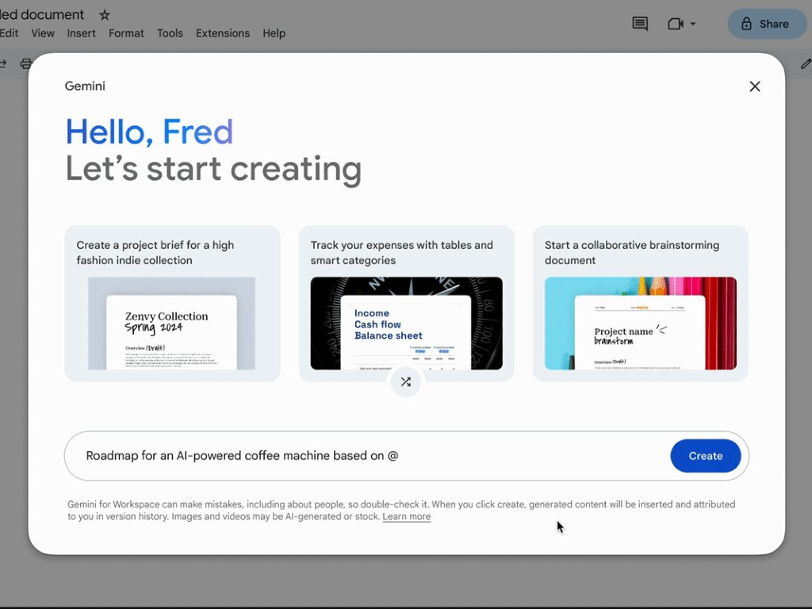Open the View menu
This screenshot has height=609, width=812.
43,33
